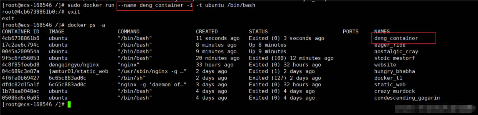Image resolution: width=478 pixels, height=115 pixels.
Task: Click the COMMAND column header
Action: 128,32
